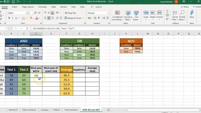Click the Delete cells icon
Image resolution: width=201 pixels, height=113 pixels.
pyautogui.click(x=153, y=13)
